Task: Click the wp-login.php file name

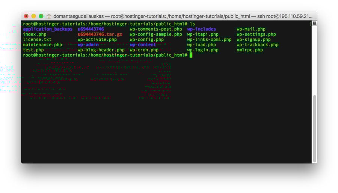Action: point(203,50)
